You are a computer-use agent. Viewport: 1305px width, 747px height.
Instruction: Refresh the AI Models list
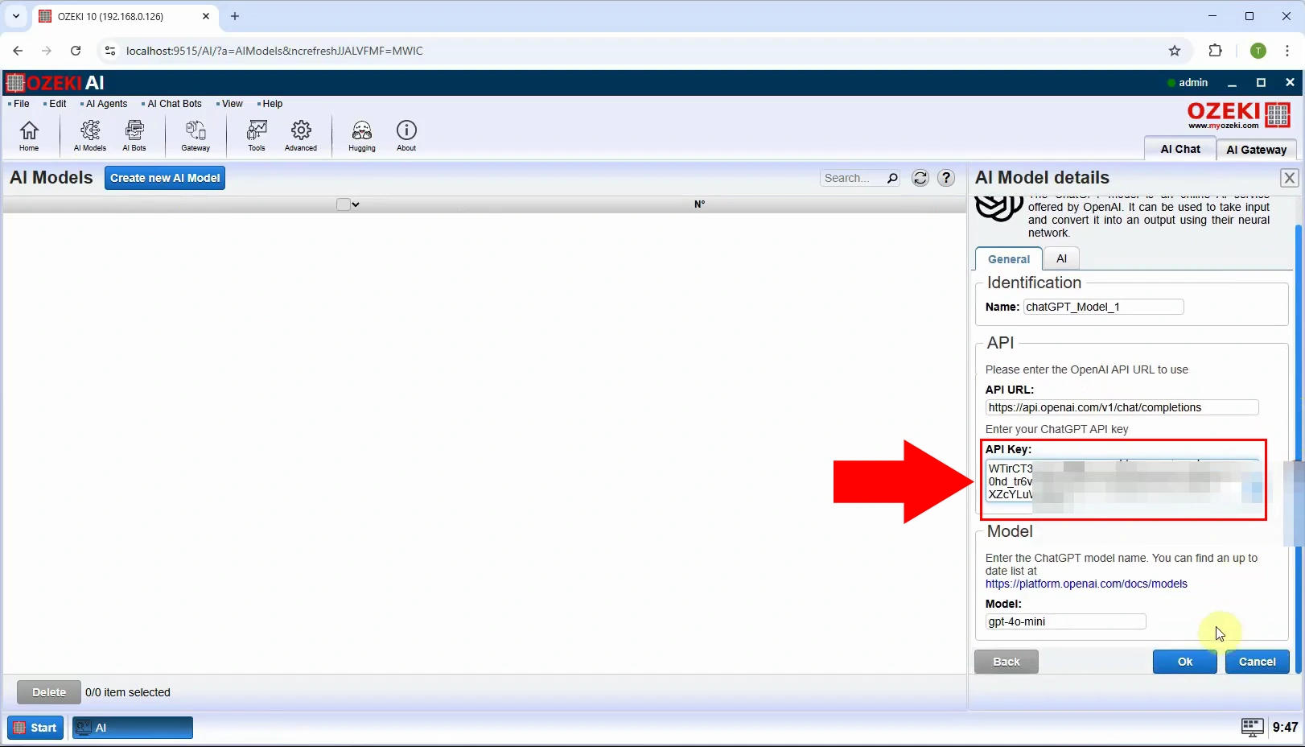pos(920,178)
